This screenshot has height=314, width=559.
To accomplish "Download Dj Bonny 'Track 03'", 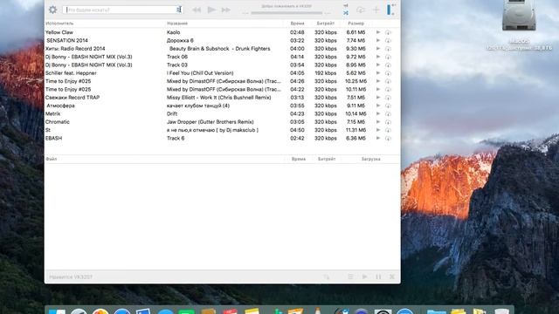I will [388, 65].
